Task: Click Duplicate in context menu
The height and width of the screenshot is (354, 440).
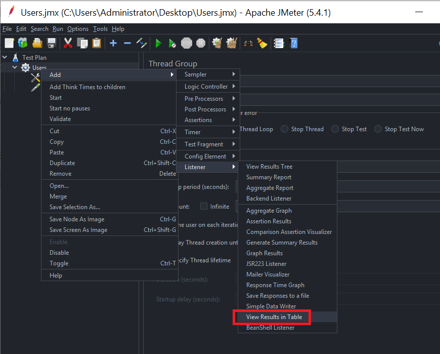Action: pyautogui.click(x=110, y=163)
